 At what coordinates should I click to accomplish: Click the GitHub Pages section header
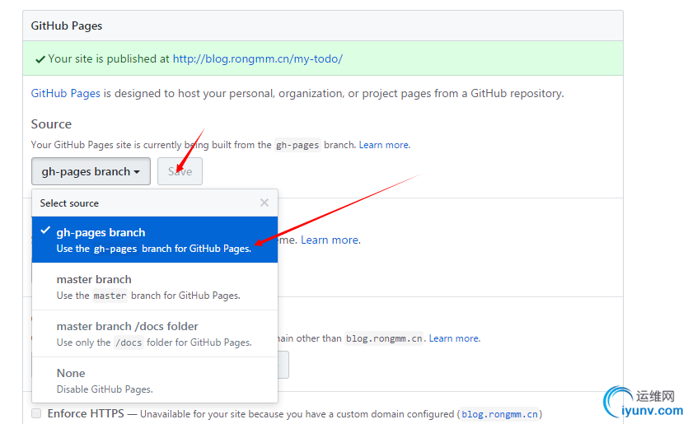(67, 26)
